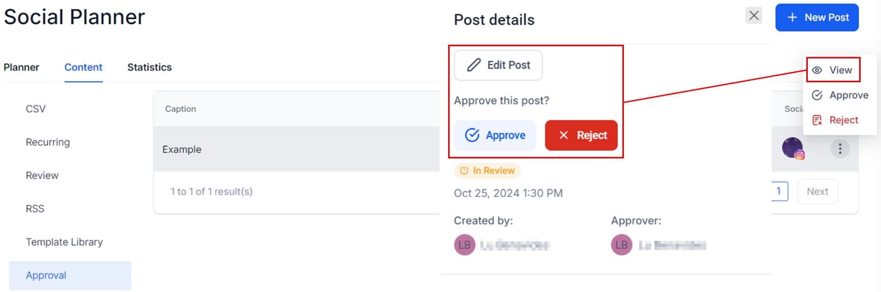Click the Instagram account avatar thumbnail

793,148
